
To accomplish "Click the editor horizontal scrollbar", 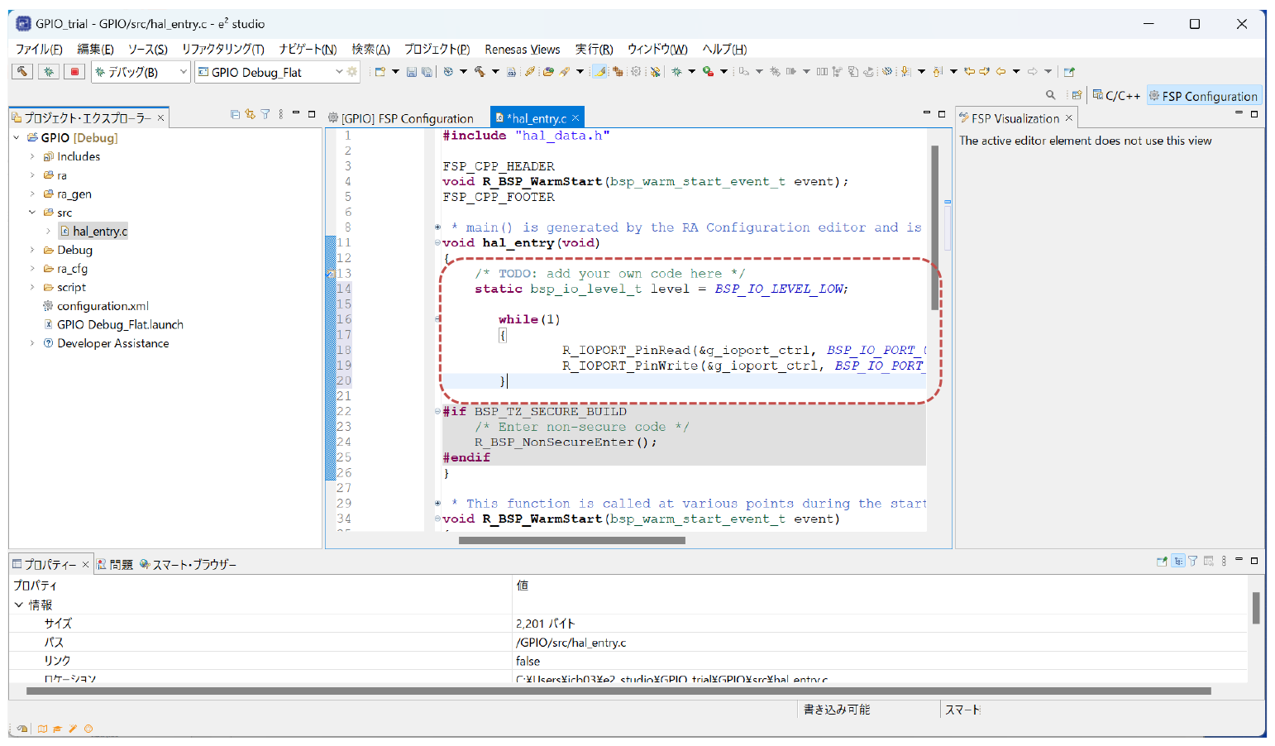I will pos(571,541).
